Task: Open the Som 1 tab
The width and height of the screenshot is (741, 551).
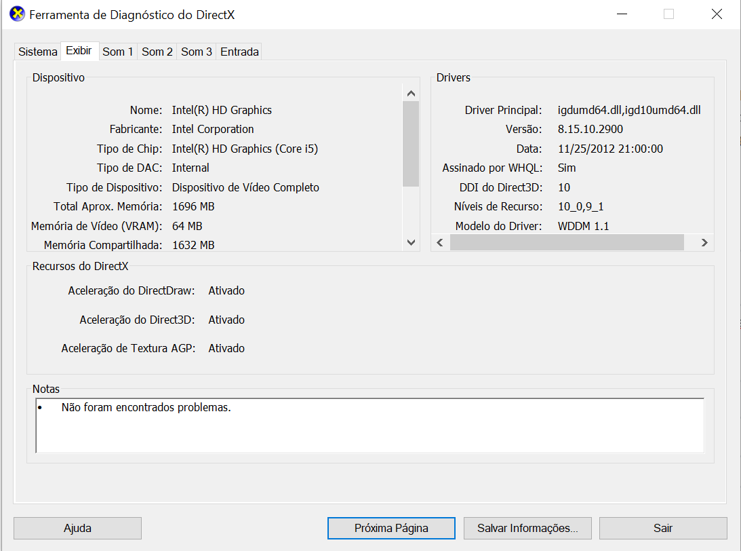Action: [118, 52]
